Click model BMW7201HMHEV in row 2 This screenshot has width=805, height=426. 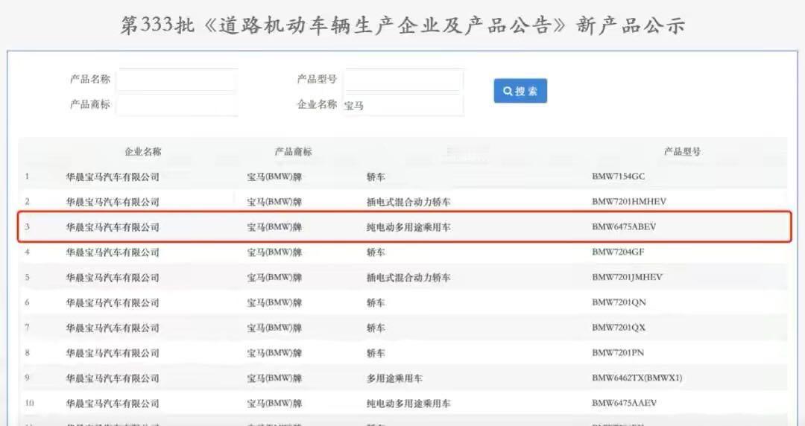[x=629, y=201]
